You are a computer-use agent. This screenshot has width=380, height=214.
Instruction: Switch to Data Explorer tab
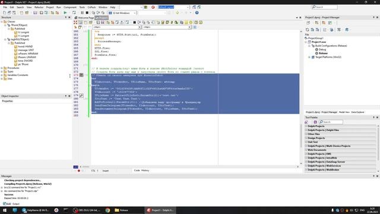pos(357,112)
